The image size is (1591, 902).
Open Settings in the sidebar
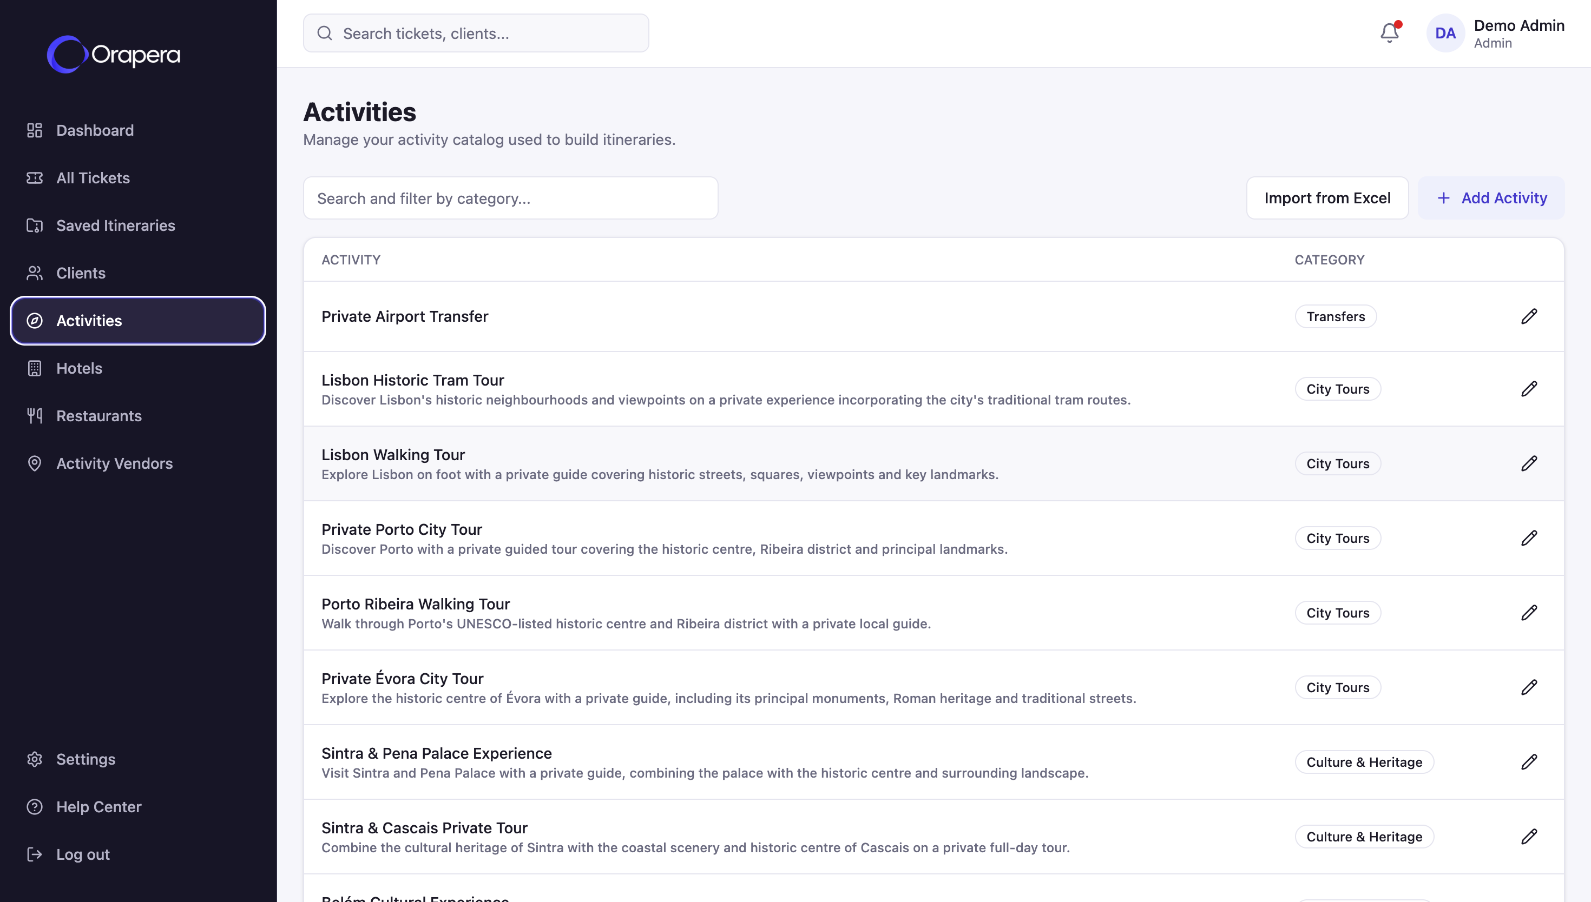(138, 760)
